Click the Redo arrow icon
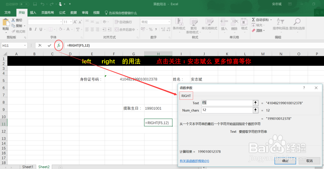 [x=52, y=4]
